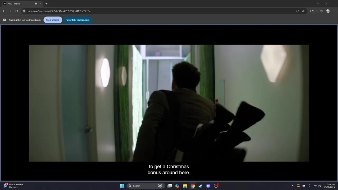Image resolution: width=338 pixels, height=190 pixels.
Task: Open the browser extensions icon
Action: click(312, 11)
